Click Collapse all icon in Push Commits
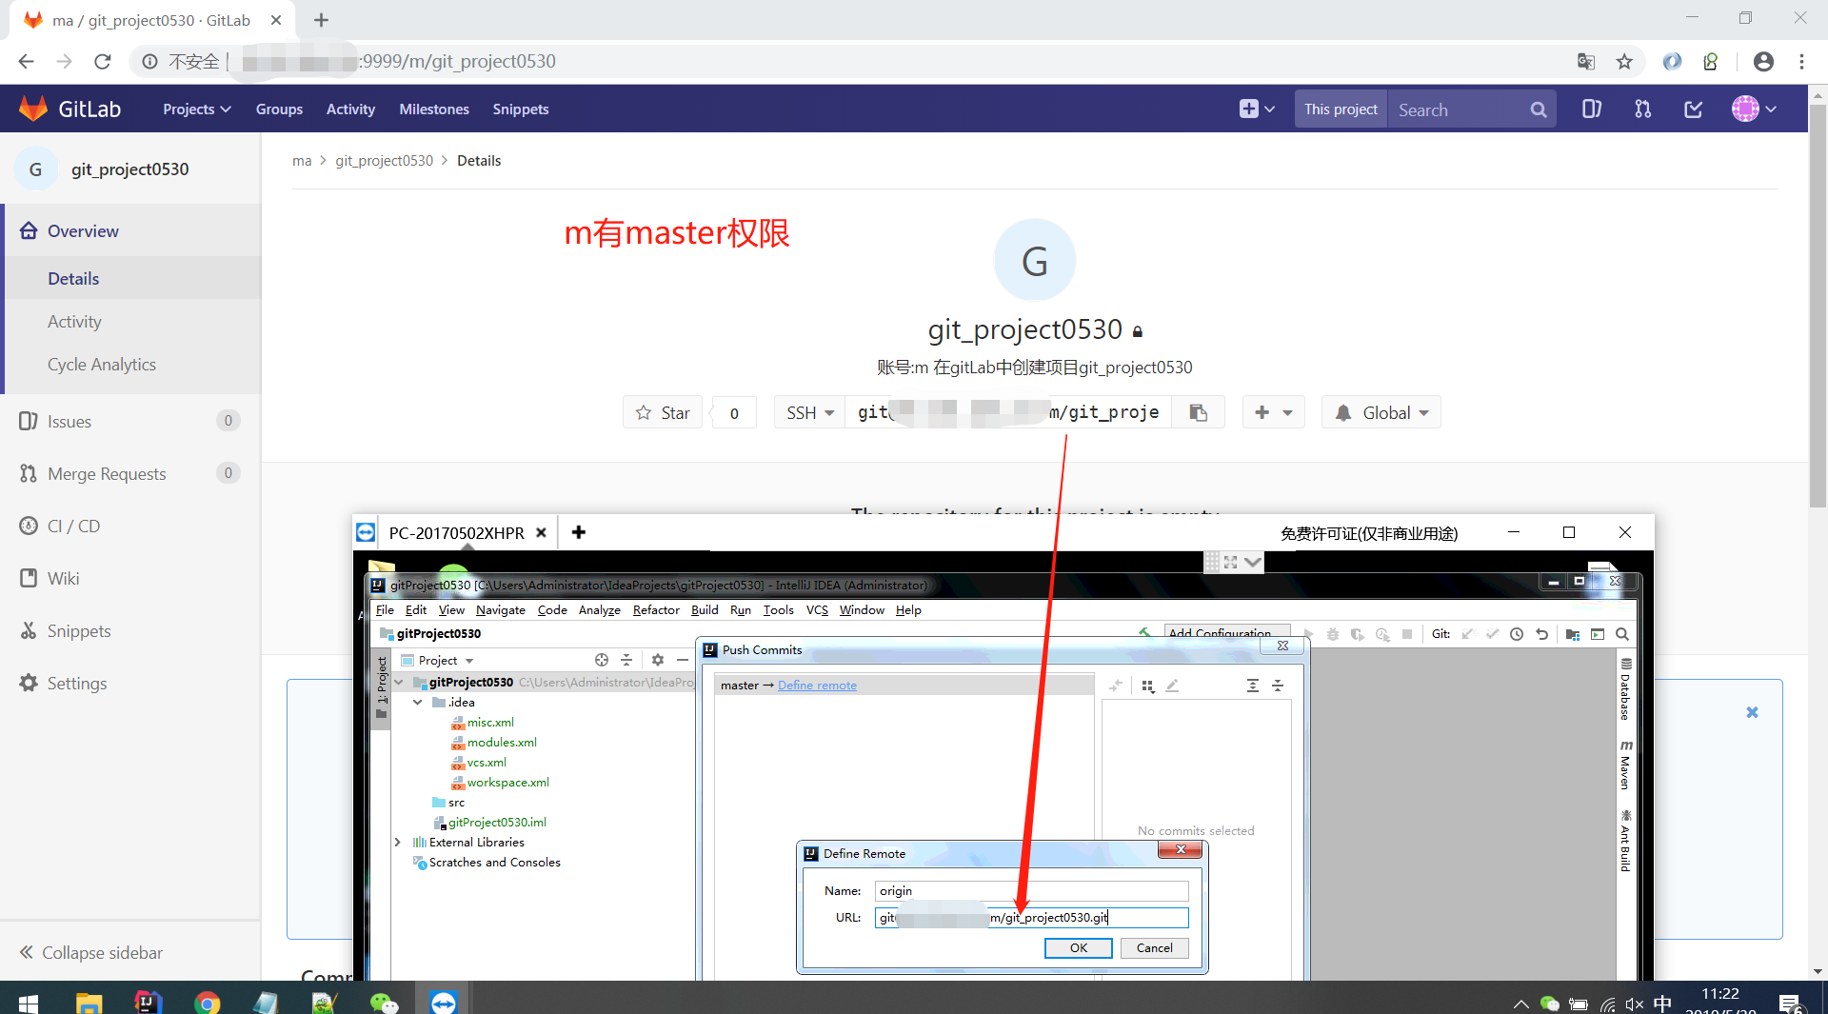This screenshot has height=1014, width=1828. click(1278, 686)
